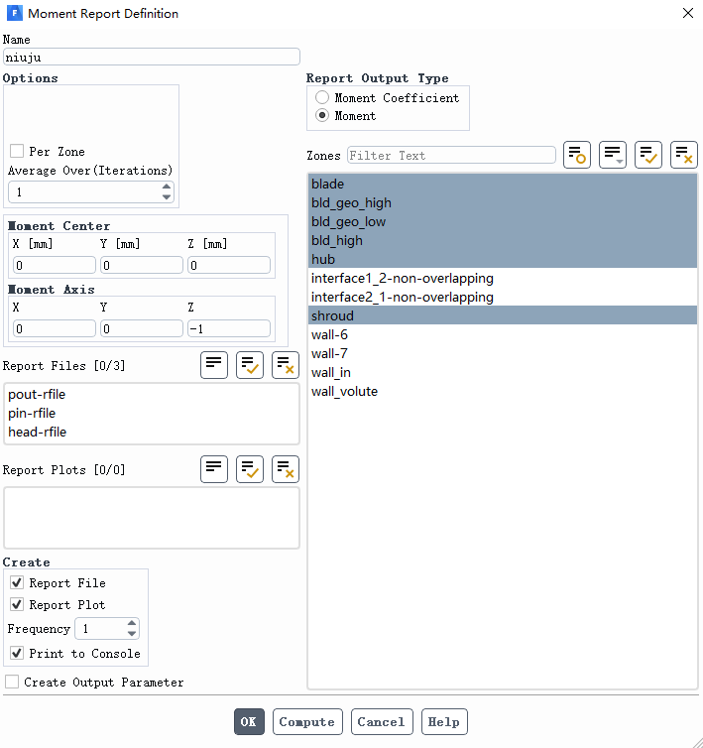Select all Report Files with checkmark icon

coord(250,365)
